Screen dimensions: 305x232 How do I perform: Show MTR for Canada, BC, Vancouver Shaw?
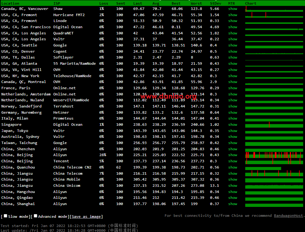tap(233, 9)
